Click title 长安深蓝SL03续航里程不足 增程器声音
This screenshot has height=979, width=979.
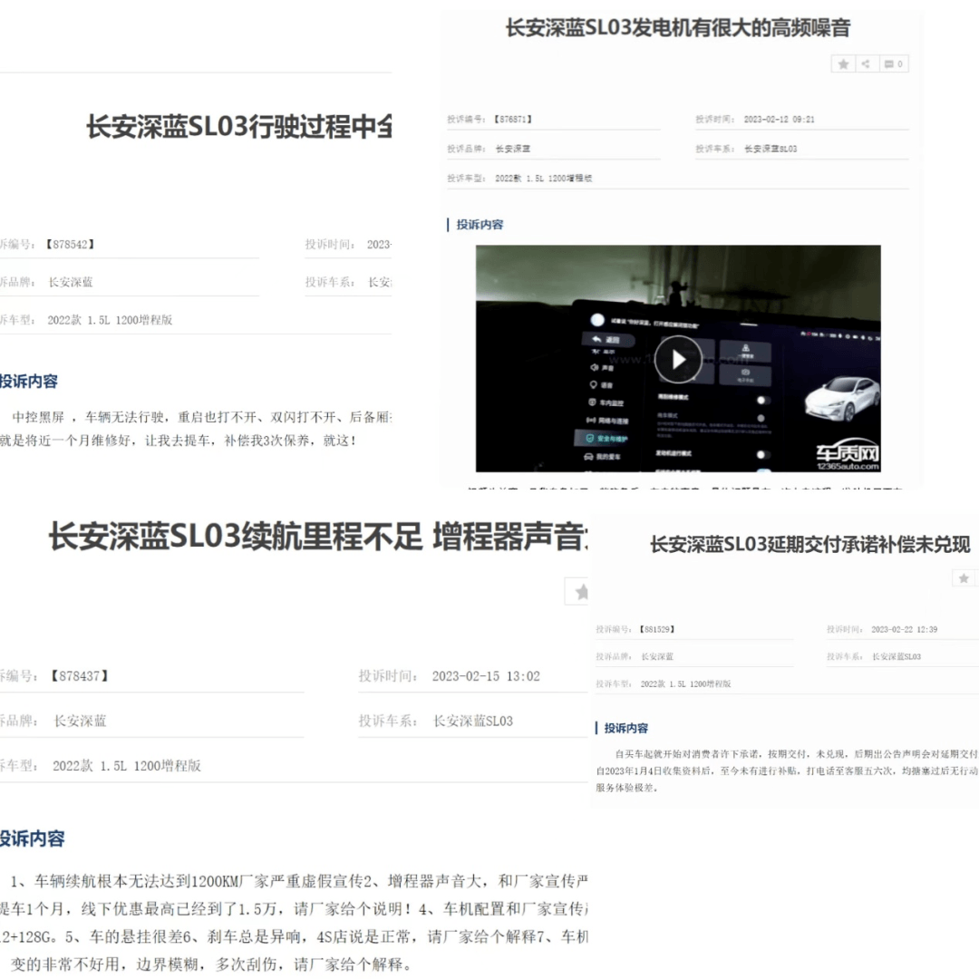click(318, 537)
